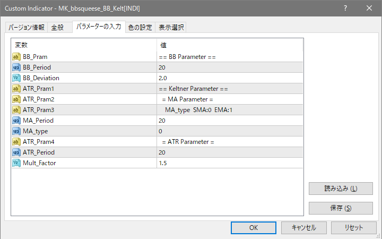Click the '= ATR Parameter =' value cell

[230, 142]
